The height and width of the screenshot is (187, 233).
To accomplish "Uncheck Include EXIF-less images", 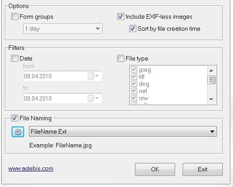I will [121, 16].
